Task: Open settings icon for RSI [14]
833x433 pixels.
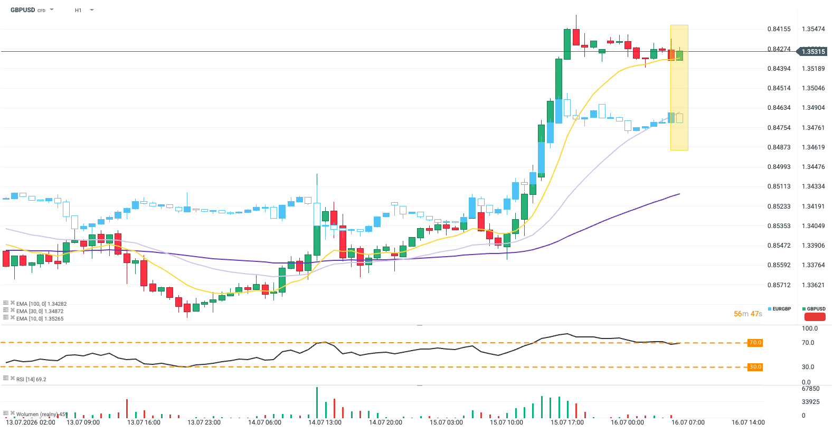Action: (x=6, y=378)
